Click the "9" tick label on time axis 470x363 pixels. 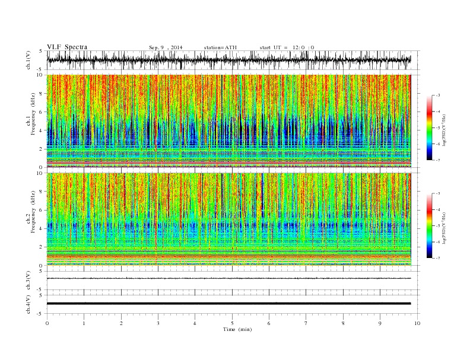pos(380,323)
